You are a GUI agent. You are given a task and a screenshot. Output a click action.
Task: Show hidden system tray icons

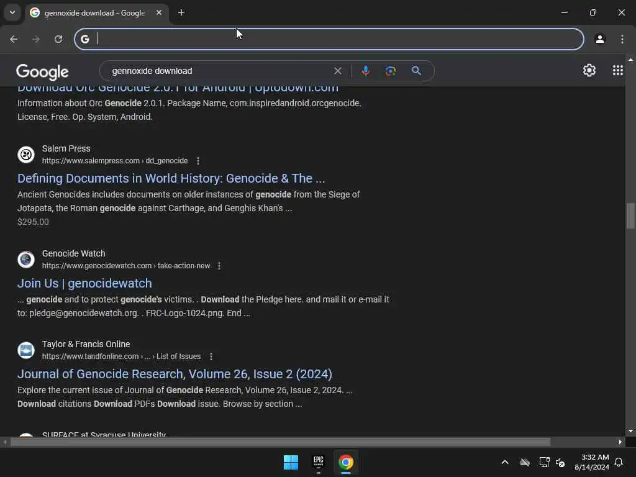click(x=505, y=462)
